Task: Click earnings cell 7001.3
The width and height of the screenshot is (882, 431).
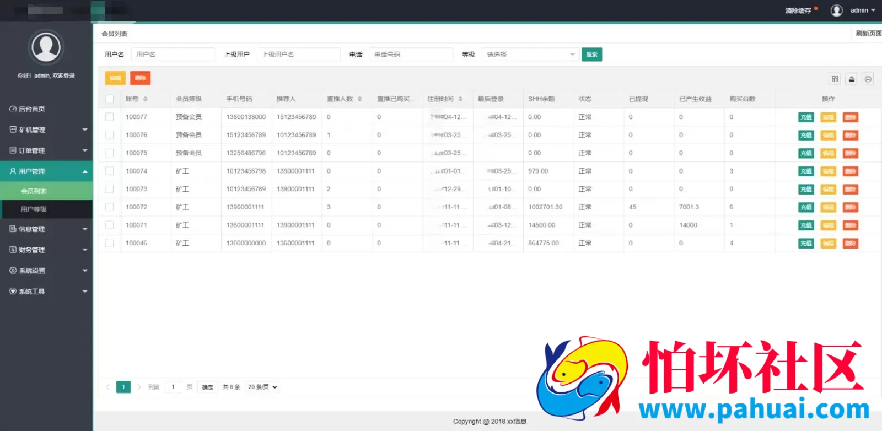Action: (689, 207)
